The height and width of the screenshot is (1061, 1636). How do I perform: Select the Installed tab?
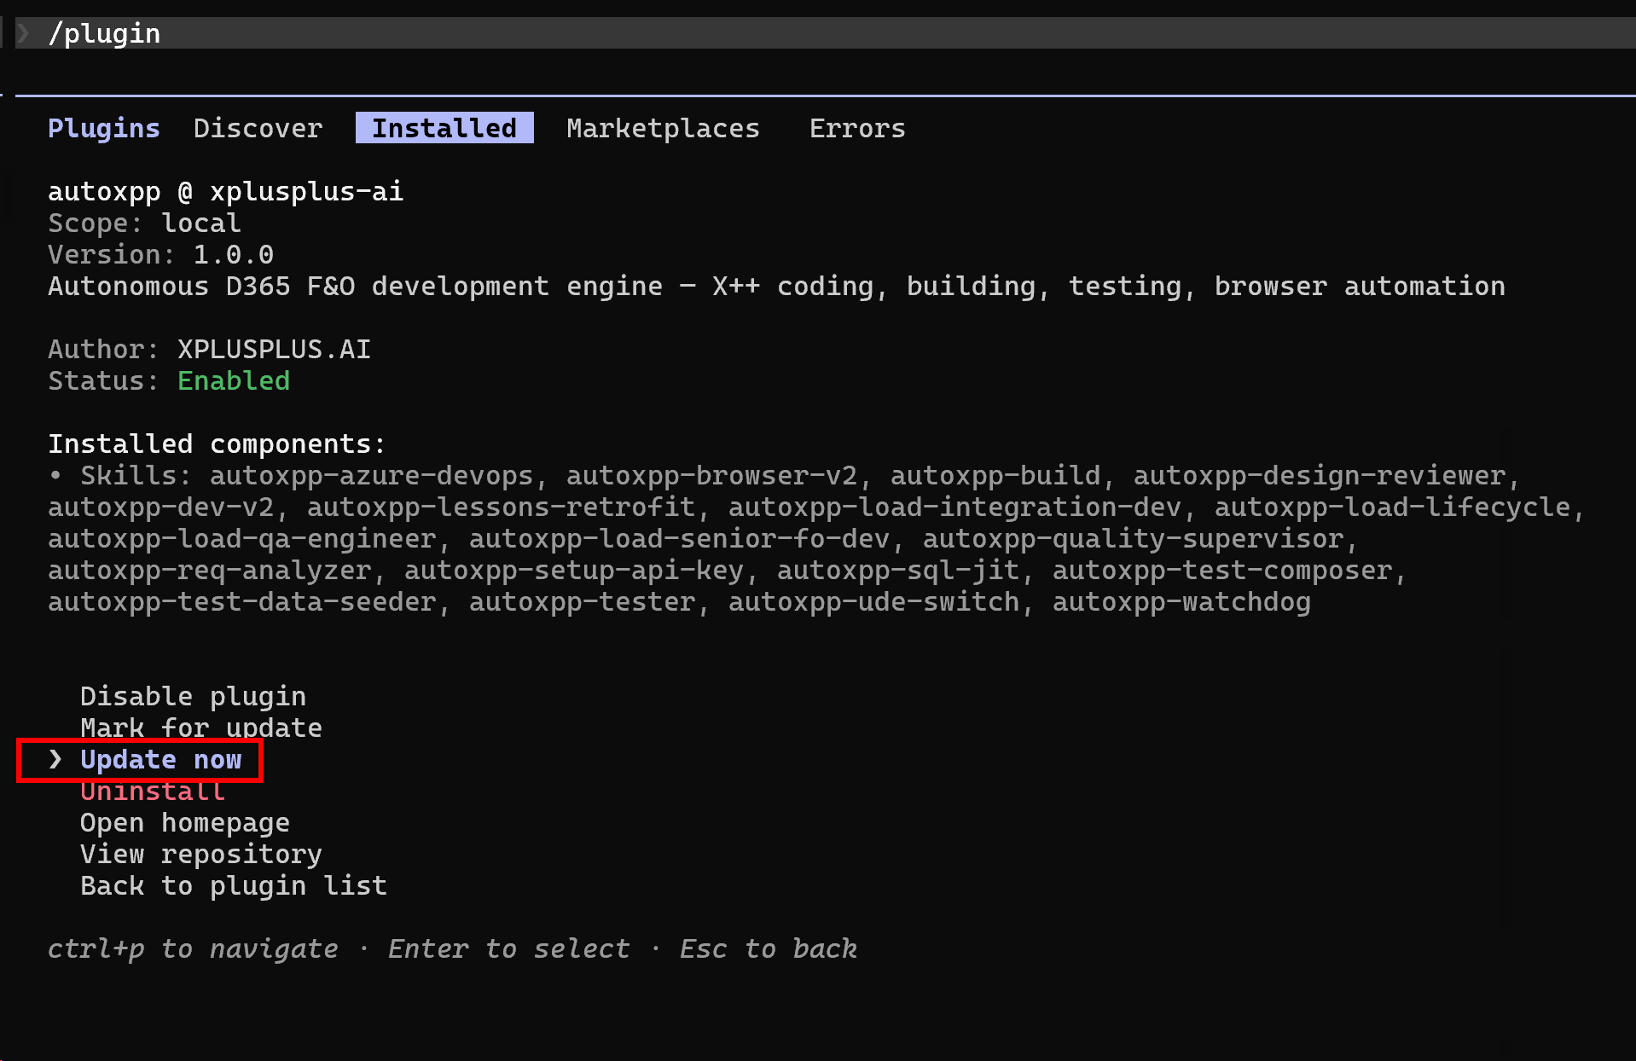coord(444,128)
